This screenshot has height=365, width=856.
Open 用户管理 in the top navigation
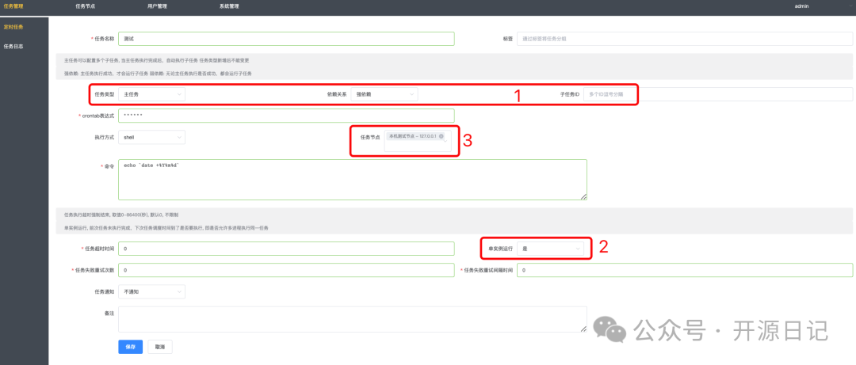point(157,6)
